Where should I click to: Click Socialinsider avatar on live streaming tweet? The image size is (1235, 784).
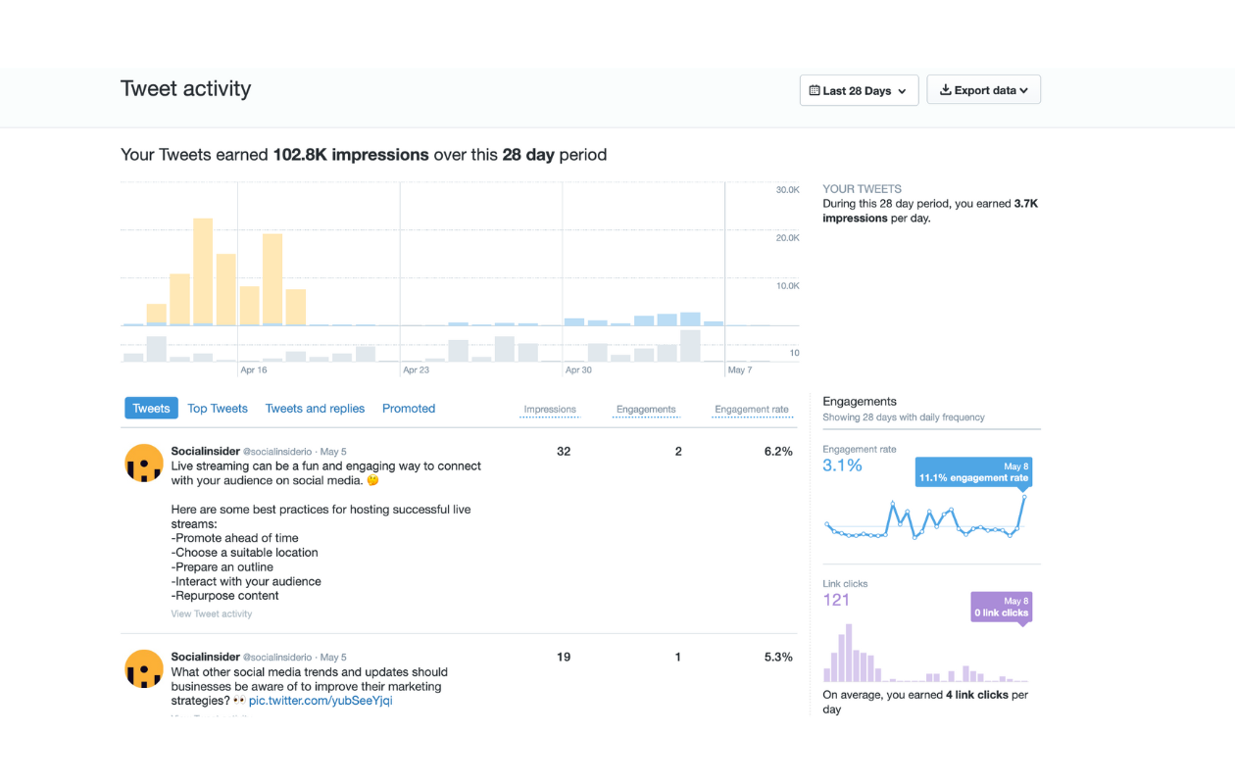(144, 463)
